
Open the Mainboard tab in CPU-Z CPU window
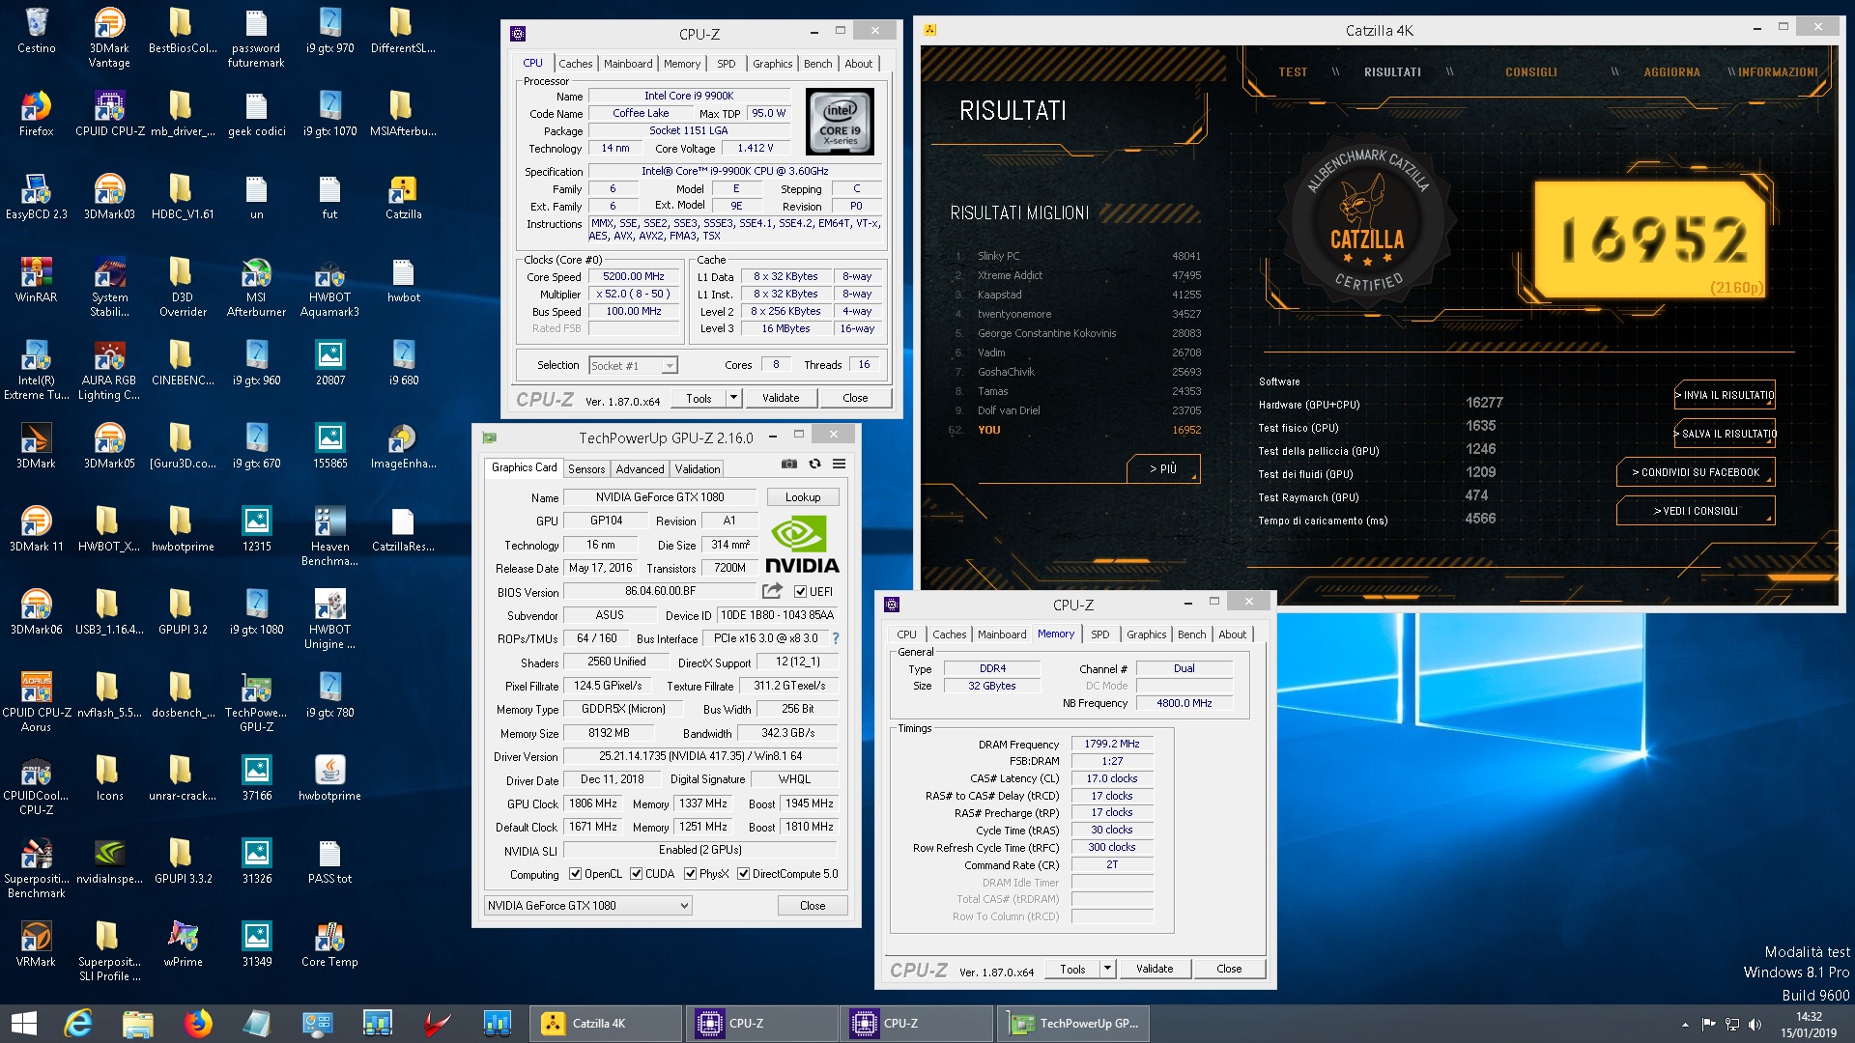(628, 64)
